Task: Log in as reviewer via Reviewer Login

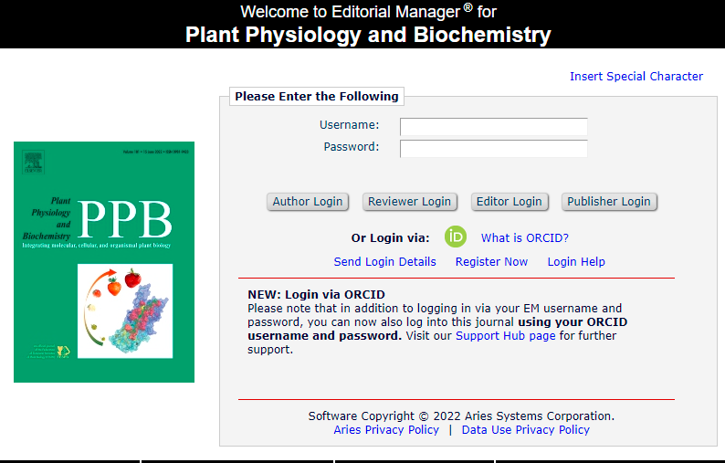Action: pyautogui.click(x=409, y=202)
